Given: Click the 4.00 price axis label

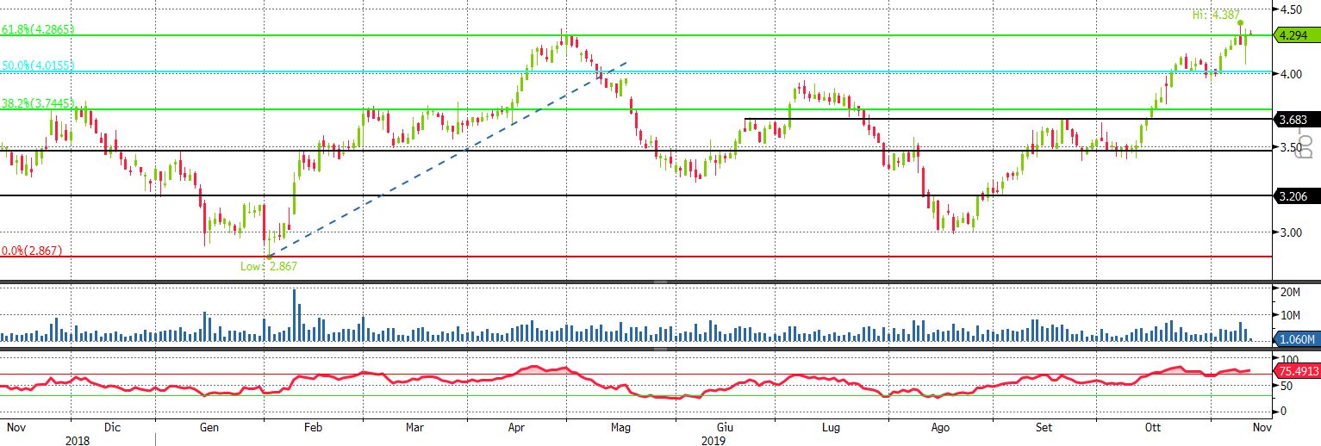Looking at the screenshot, I should (1291, 74).
